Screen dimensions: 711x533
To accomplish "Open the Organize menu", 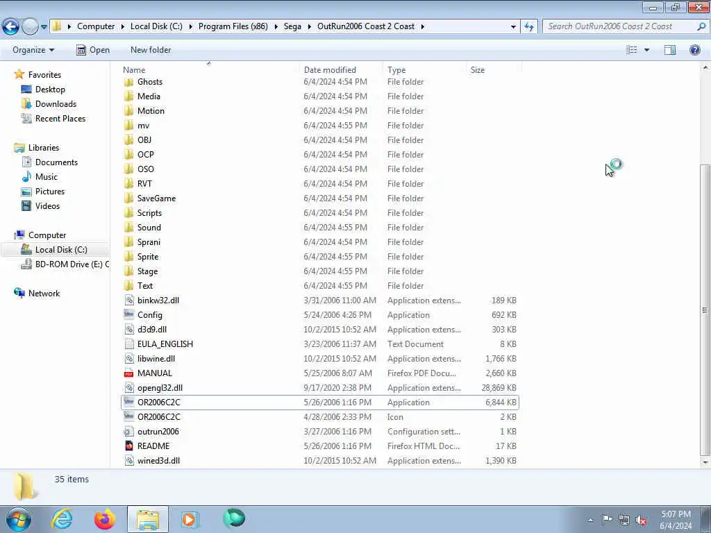I will (x=33, y=50).
